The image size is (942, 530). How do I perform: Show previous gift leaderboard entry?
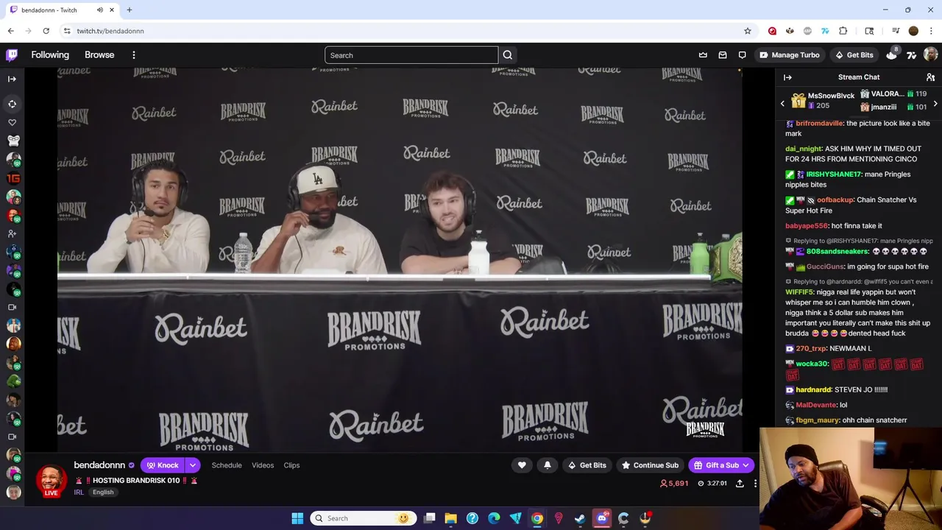coord(782,104)
